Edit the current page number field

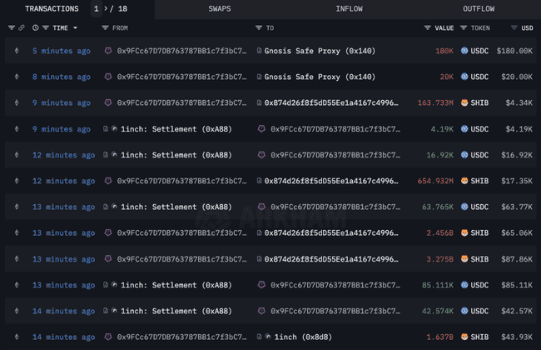[97, 8]
